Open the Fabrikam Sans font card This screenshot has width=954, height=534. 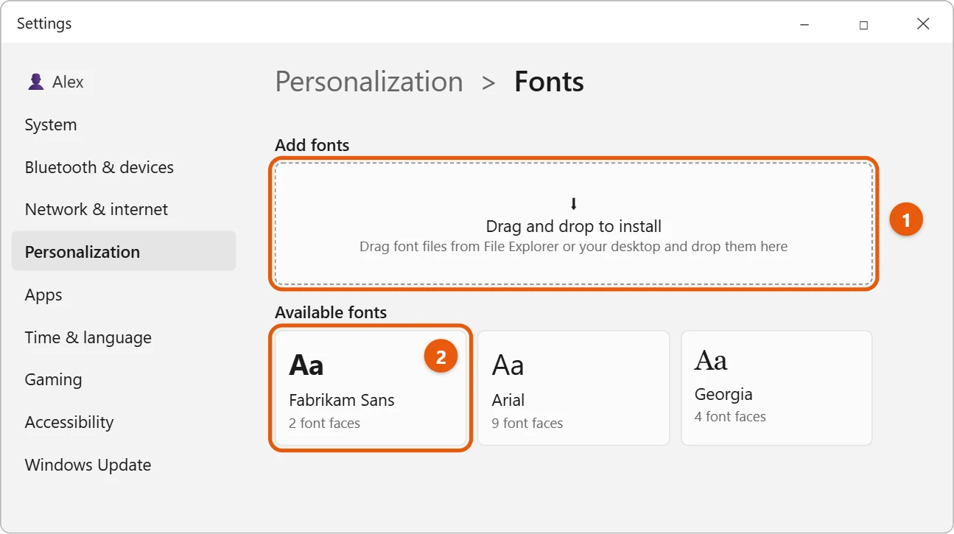coord(371,388)
